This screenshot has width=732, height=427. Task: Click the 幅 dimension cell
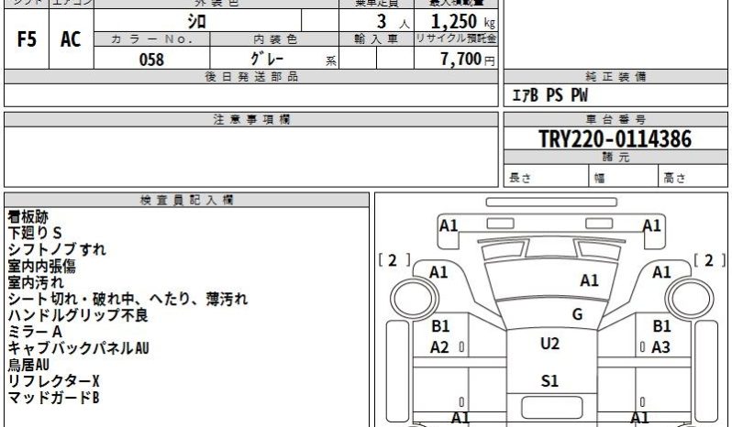tap(624, 176)
